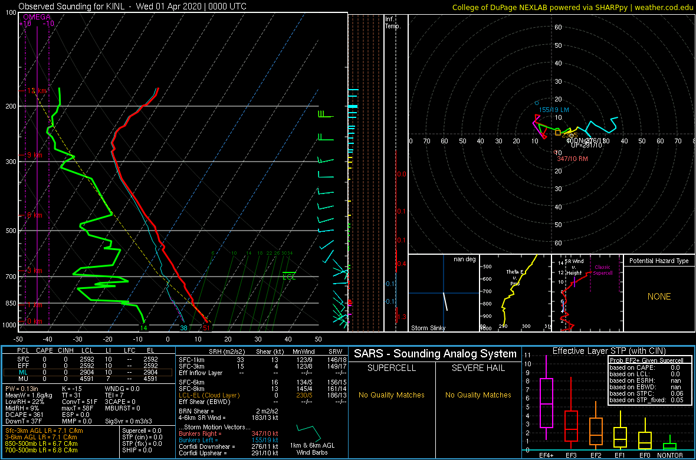Click 'No Quality Matches' under SUPERCELL
The image size is (696, 460).
point(392,395)
